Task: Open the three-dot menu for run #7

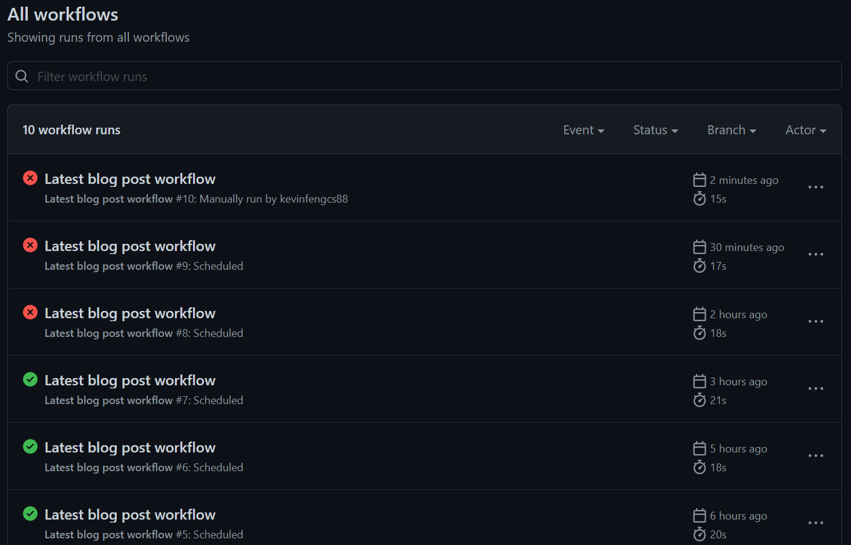Action: click(x=816, y=388)
